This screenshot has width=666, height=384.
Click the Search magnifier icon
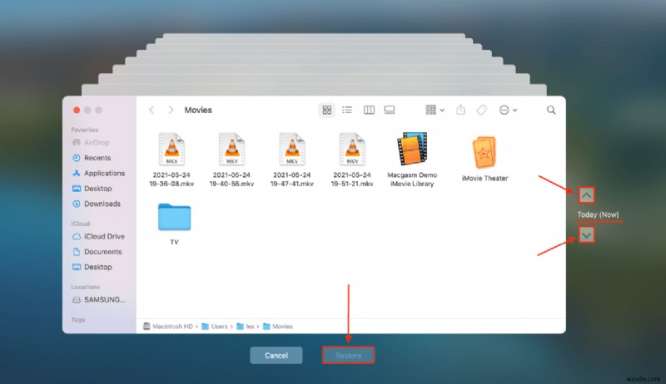tap(551, 111)
